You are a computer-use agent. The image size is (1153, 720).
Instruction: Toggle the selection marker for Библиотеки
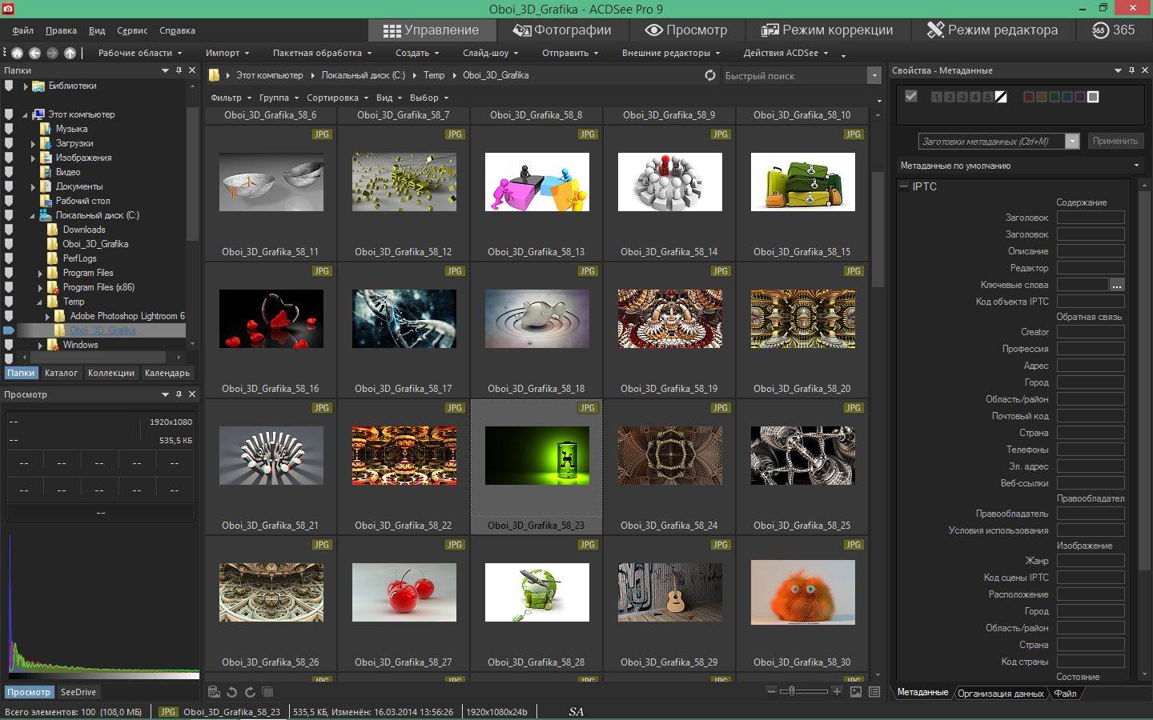pyautogui.click(x=9, y=86)
